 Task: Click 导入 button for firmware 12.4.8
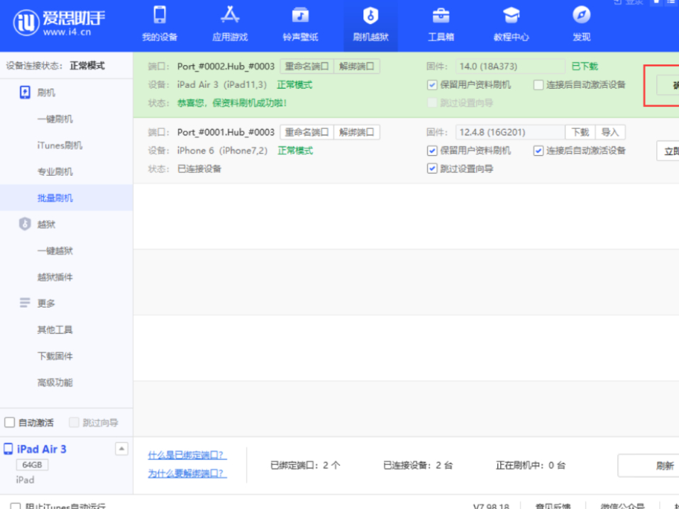[610, 132]
